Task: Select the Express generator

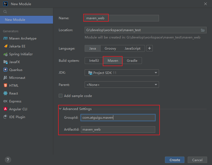Action: click(x=27, y=101)
